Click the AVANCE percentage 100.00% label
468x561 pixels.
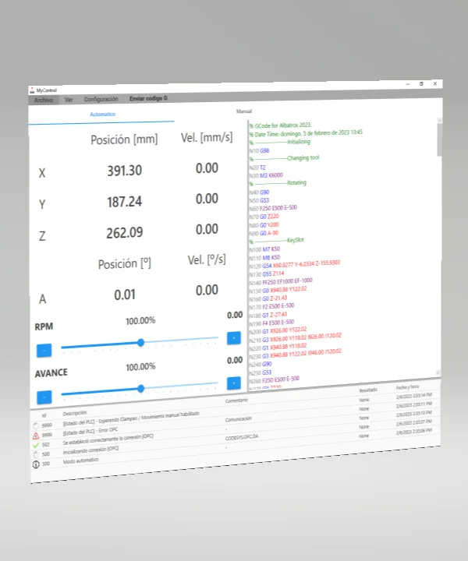[140, 367]
